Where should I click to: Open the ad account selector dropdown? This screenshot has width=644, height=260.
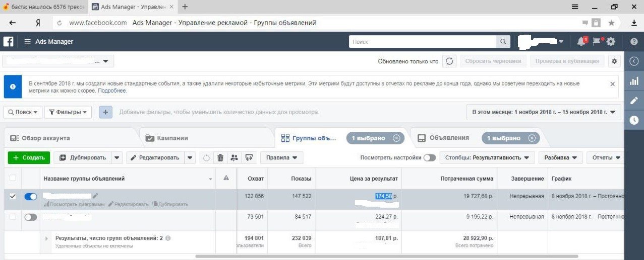pos(58,61)
